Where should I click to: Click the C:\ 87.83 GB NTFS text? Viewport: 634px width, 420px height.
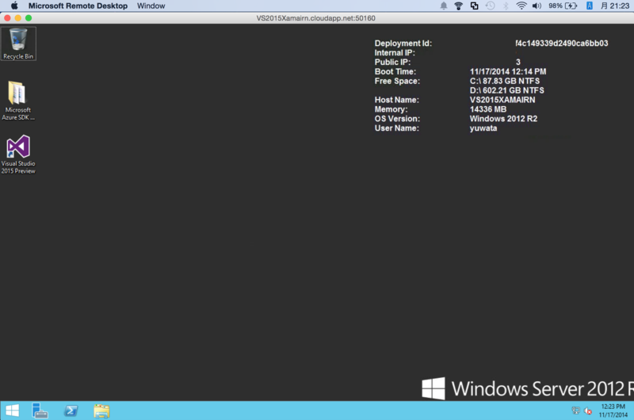(505, 81)
